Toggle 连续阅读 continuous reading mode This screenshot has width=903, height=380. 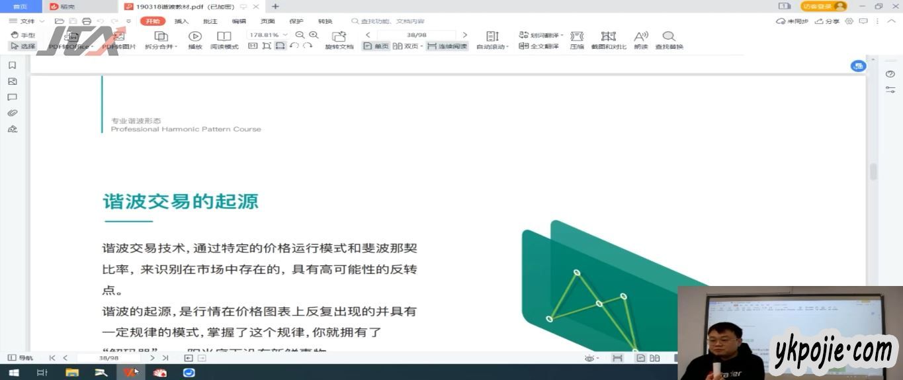point(447,46)
